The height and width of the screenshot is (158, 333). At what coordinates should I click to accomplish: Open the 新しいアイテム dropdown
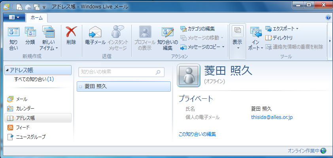pos(48,39)
